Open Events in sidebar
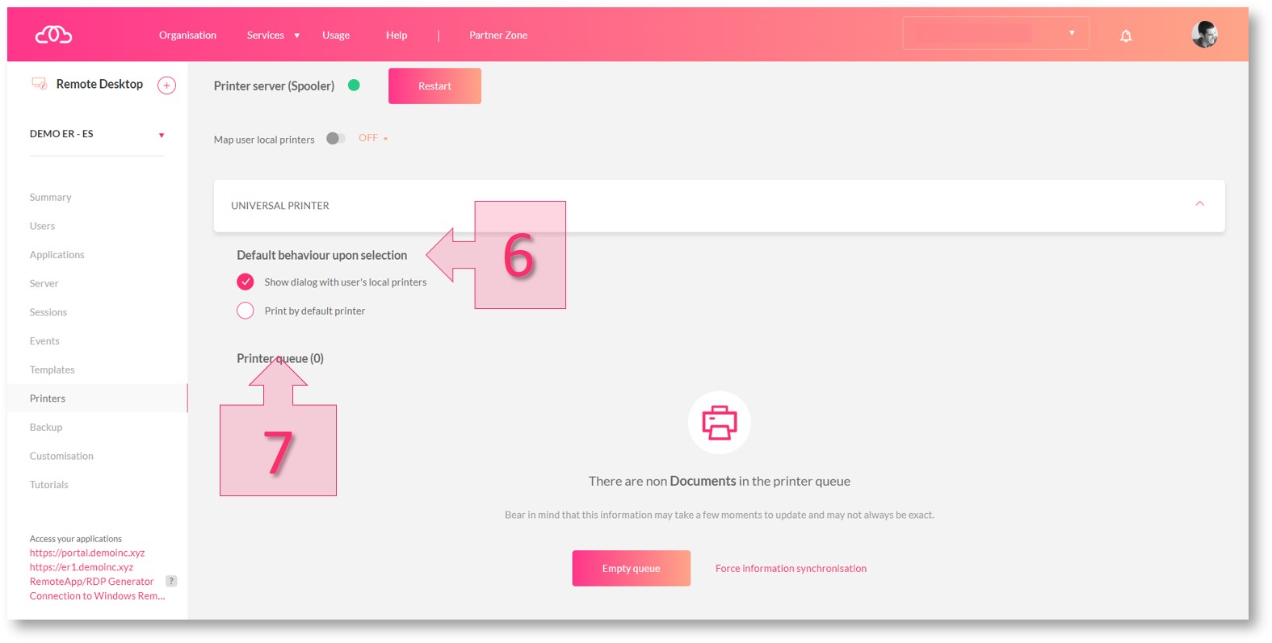The image size is (1272, 643). 44,341
